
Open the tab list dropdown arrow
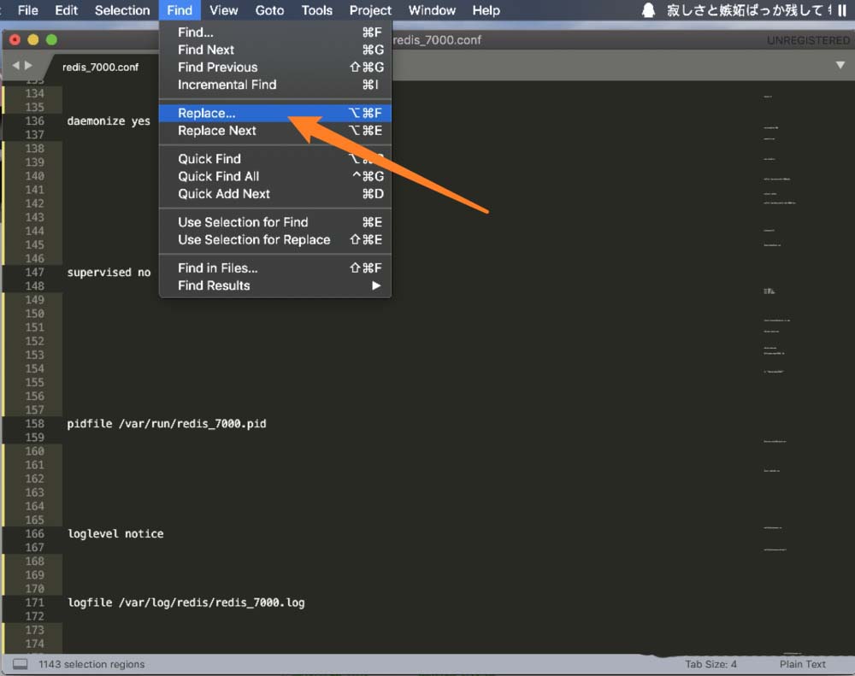click(840, 66)
